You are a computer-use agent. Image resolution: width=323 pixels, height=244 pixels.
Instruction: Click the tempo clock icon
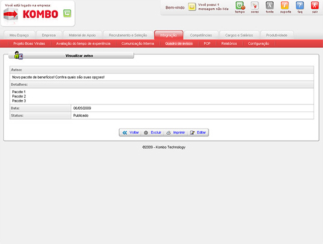(x=240, y=5)
